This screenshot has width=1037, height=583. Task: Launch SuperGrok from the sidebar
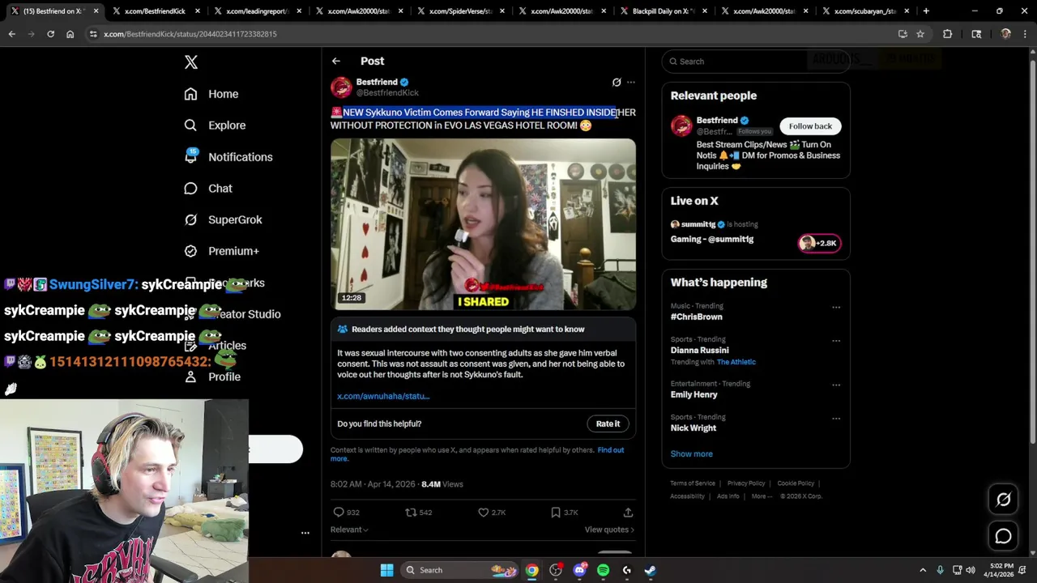[x=223, y=219]
